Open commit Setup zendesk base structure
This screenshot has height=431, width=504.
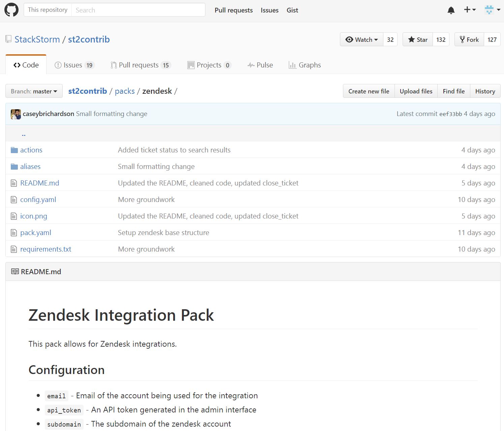163,233
